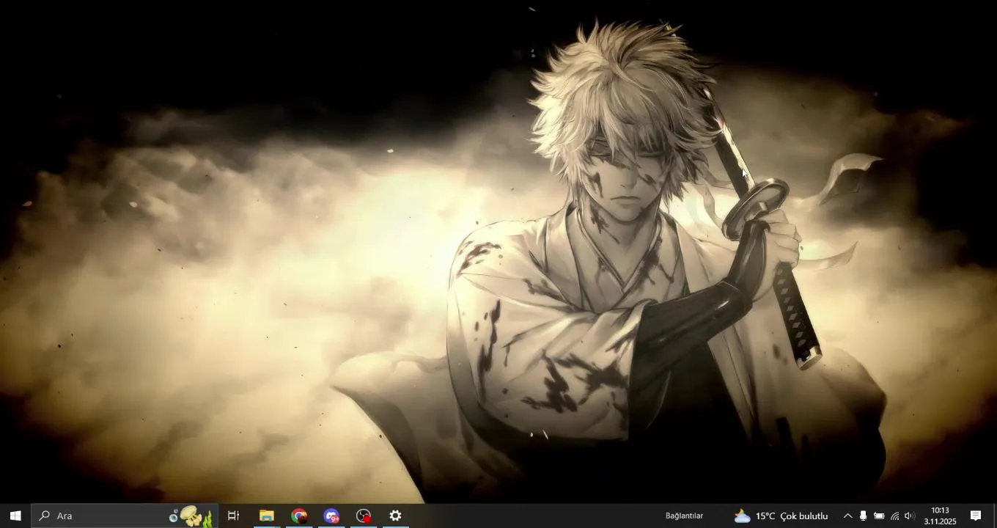Open OBS Studio recording app icon
Screen dimensions: 997x528
(364, 516)
